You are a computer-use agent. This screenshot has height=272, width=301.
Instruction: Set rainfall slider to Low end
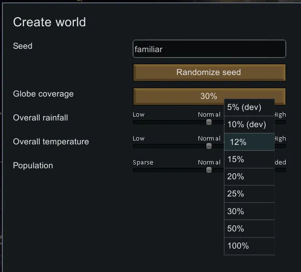click(134, 122)
